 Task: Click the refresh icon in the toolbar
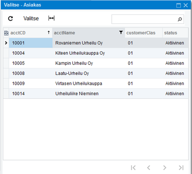[11, 19]
